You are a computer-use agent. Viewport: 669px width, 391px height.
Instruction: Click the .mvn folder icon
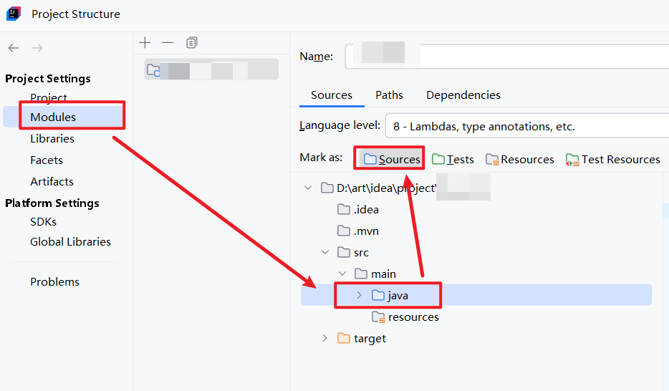point(344,231)
